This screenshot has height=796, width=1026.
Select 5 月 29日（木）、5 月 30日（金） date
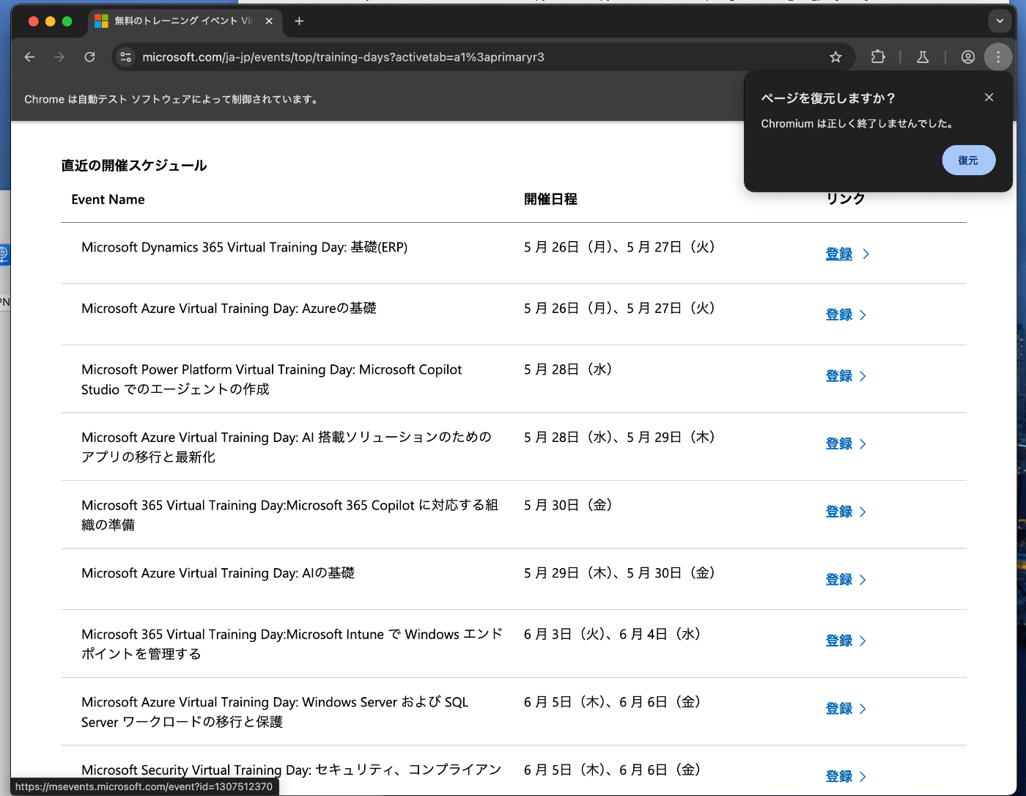point(620,573)
